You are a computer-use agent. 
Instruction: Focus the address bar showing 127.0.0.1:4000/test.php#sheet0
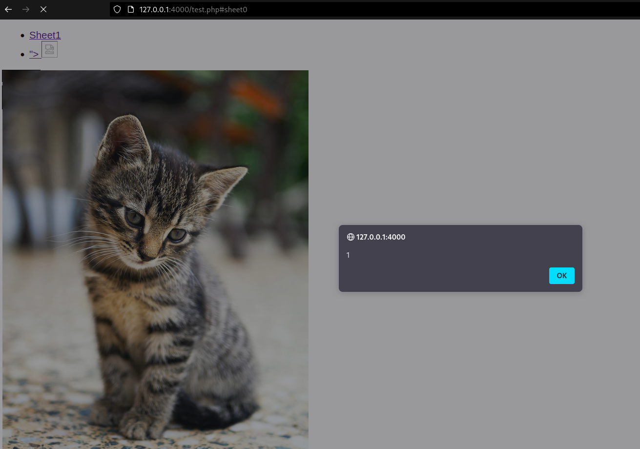coord(374,9)
